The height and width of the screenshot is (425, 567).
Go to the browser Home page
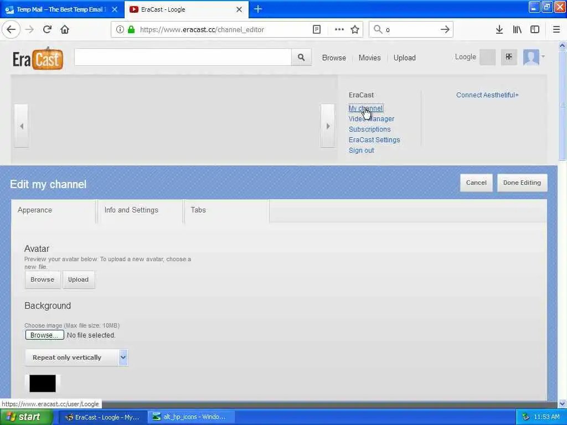[65, 29]
